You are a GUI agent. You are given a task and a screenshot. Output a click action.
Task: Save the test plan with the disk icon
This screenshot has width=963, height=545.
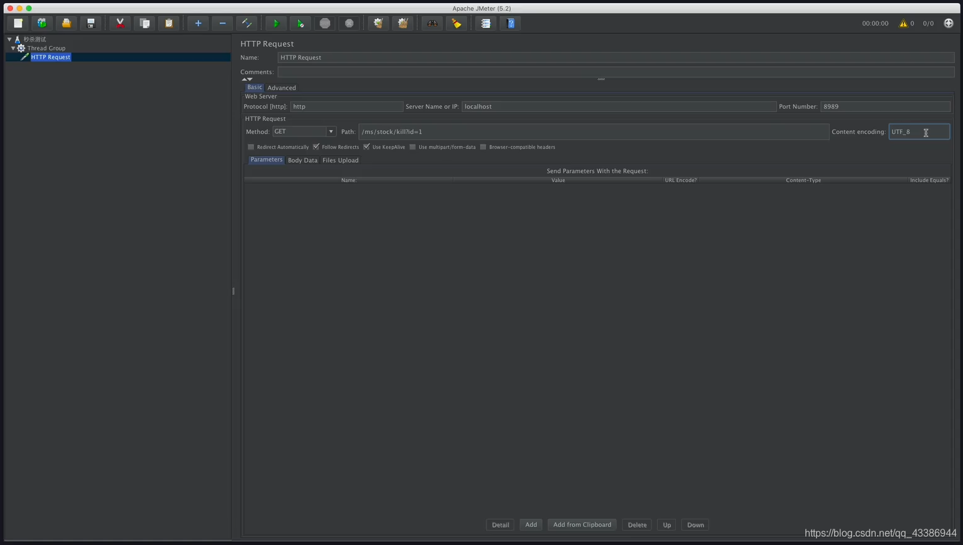90,23
